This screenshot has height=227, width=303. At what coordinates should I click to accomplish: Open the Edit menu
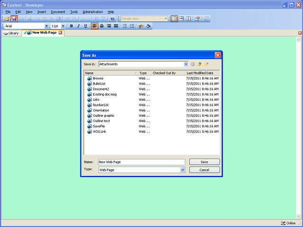[18, 12]
